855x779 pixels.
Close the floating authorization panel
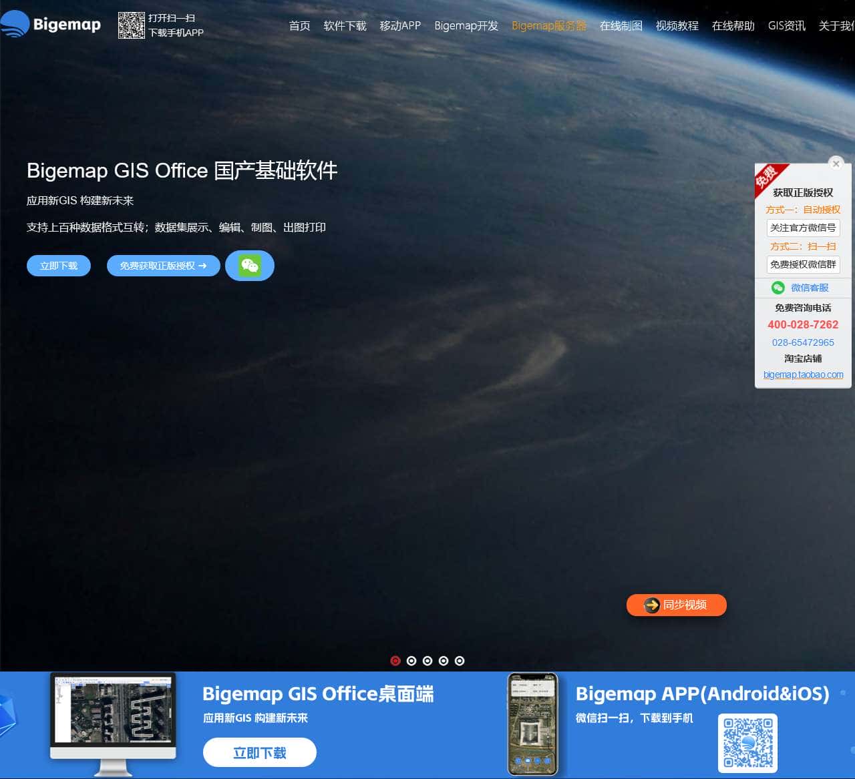[x=836, y=164]
